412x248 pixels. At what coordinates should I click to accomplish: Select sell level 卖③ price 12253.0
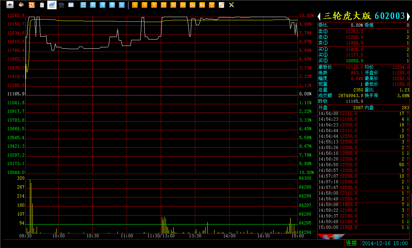[x=354, y=32]
